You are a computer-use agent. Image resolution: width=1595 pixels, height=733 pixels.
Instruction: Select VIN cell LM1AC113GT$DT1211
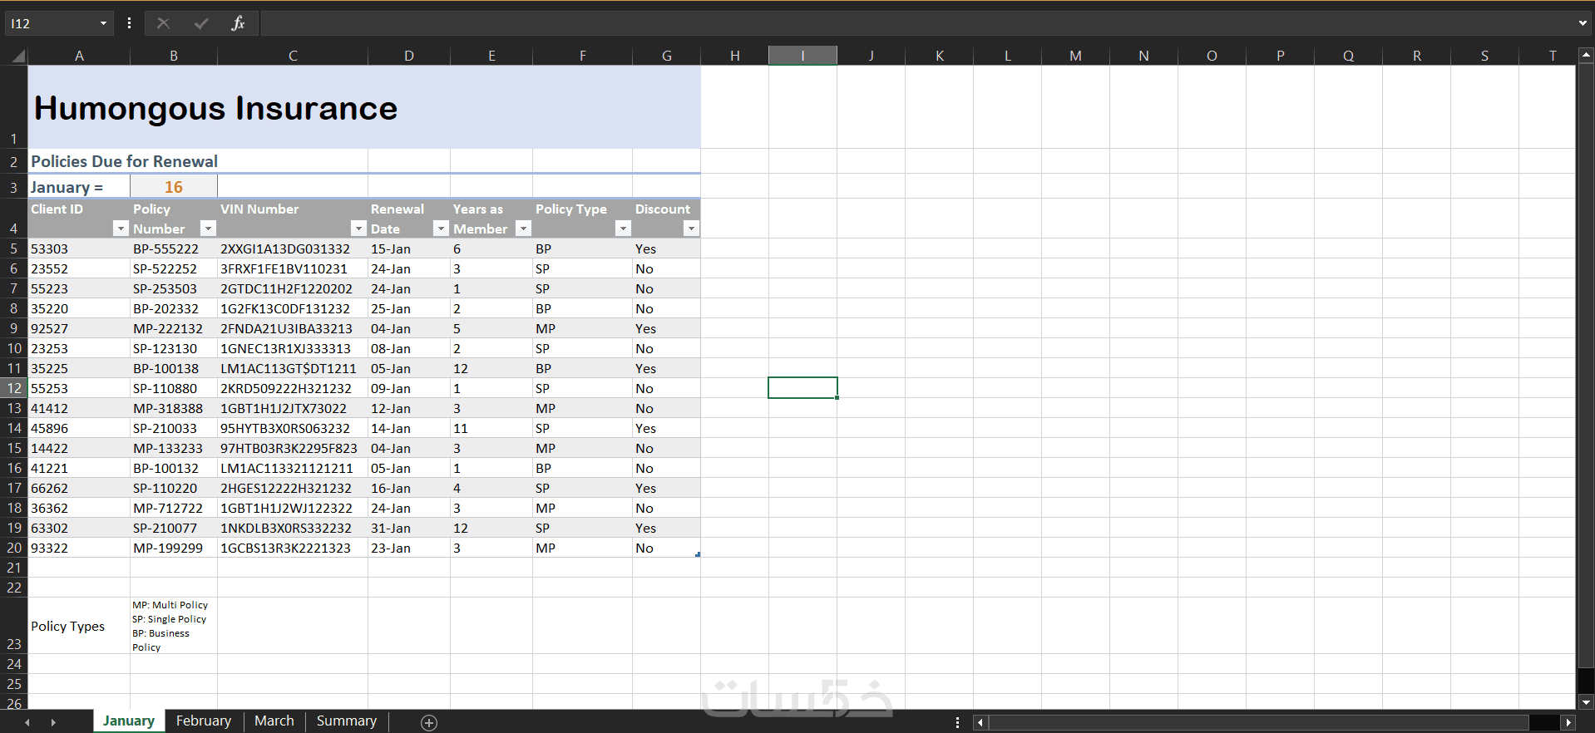point(293,368)
